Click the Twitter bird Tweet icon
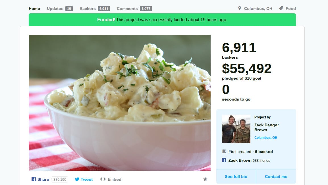 [77, 179]
